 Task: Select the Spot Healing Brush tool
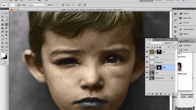tap(2, 24)
